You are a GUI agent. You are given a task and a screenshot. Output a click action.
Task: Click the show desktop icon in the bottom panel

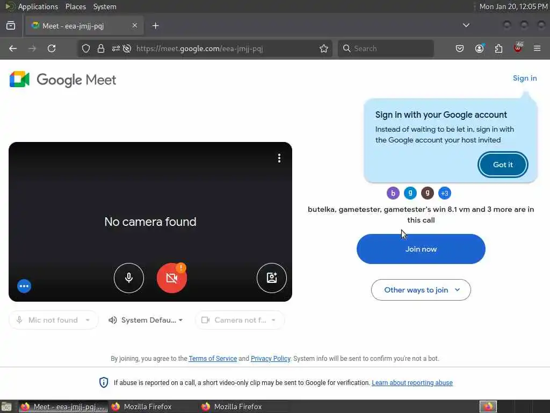coord(6,407)
